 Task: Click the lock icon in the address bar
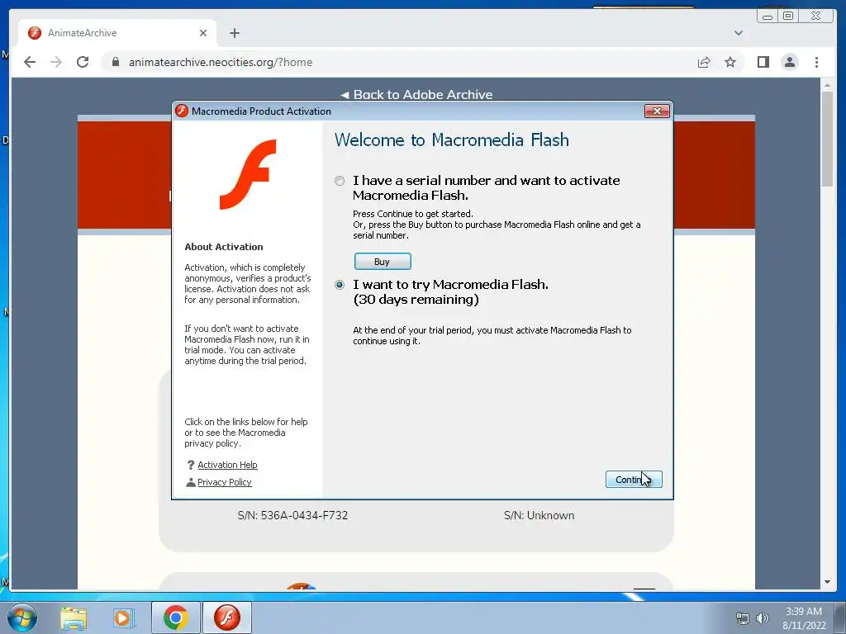coord(115,62)
